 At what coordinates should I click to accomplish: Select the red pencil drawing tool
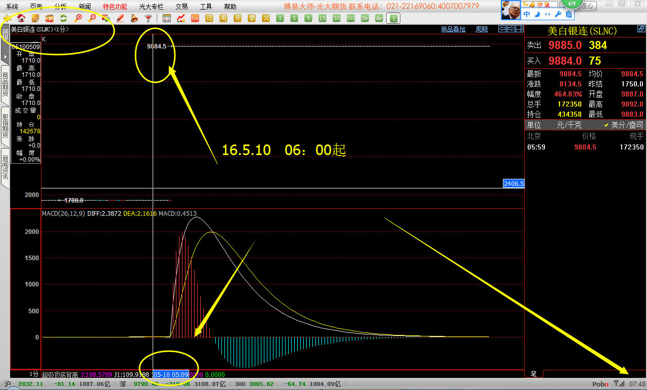pyautogui.click(x=120, y=18)
